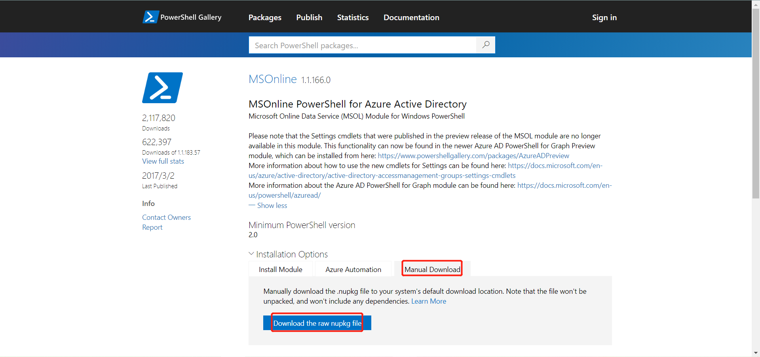Open the docs.microsoft.com settings-cmdlets link
760x357 pixels.
(426, 170)
